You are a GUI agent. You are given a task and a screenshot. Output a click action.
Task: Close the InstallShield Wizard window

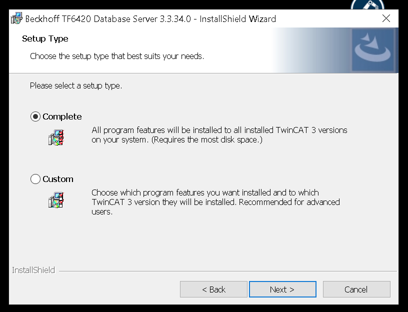point(386,18)
